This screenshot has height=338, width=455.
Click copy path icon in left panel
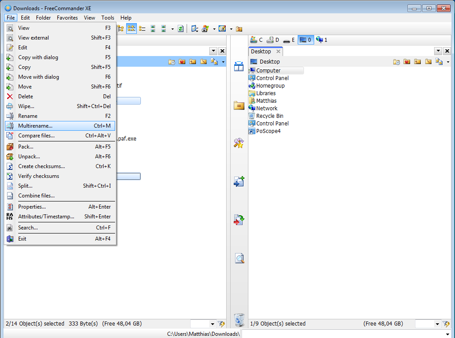point(214,61)
